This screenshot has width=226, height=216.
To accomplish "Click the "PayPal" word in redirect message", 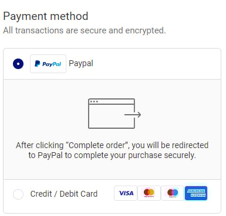I will 50,156.
